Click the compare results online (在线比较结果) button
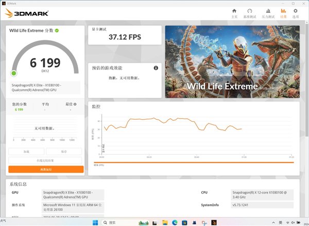This screenshot has width=309, height=226. point(45,160)
